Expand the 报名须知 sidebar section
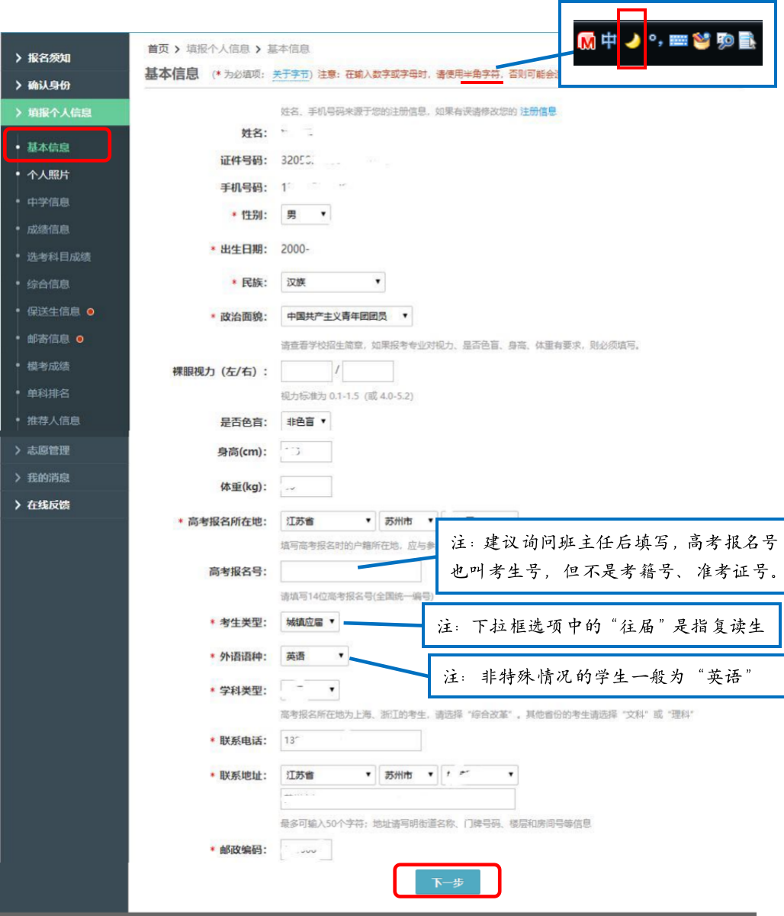This screenshot has height=916, width=784. pyautogui.click(x=46, y=57)
